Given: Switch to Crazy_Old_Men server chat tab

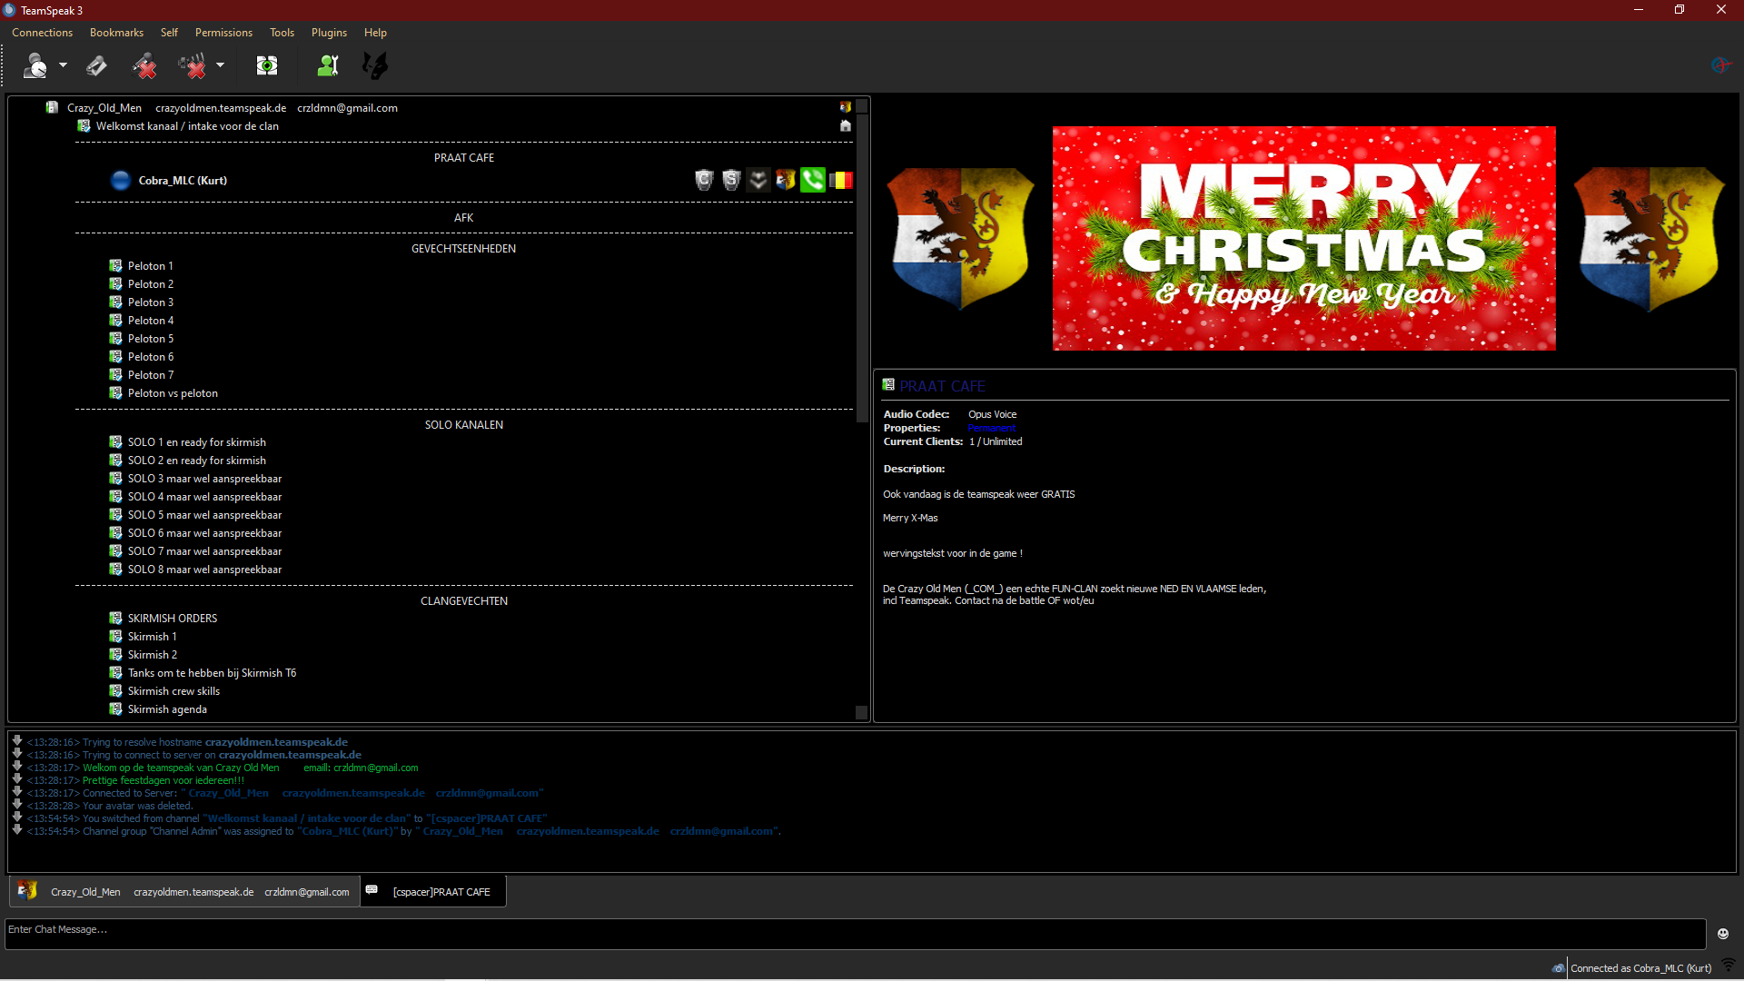Looking at the screenshot, I should 184,892.
